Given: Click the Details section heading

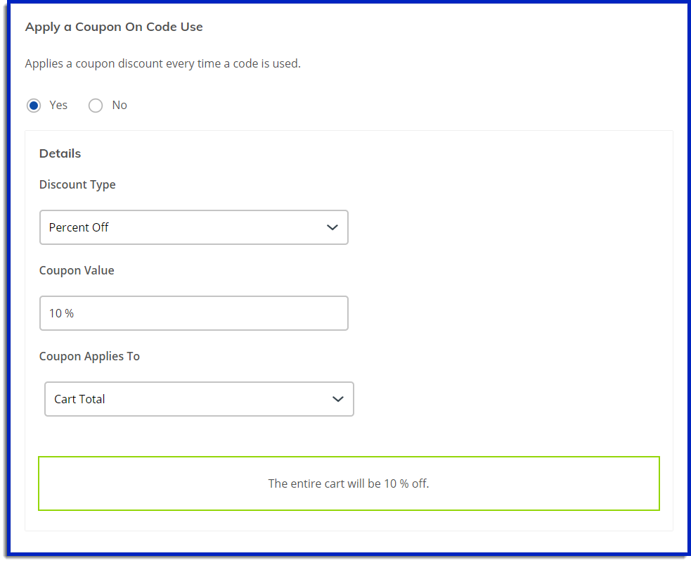Looking at the screenshot, I should (x=60, y=153).
